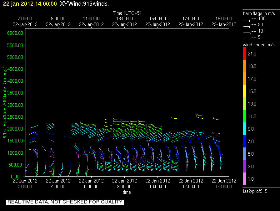Click the 7:00:00 top axis tick label
280x211 pixels.
25,19
